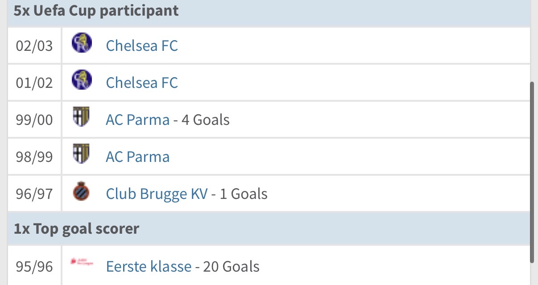This screenshot has width=538, height=285.
Task: Open the Chelsea FC link for 01/02
Action: tap(142, 83)
